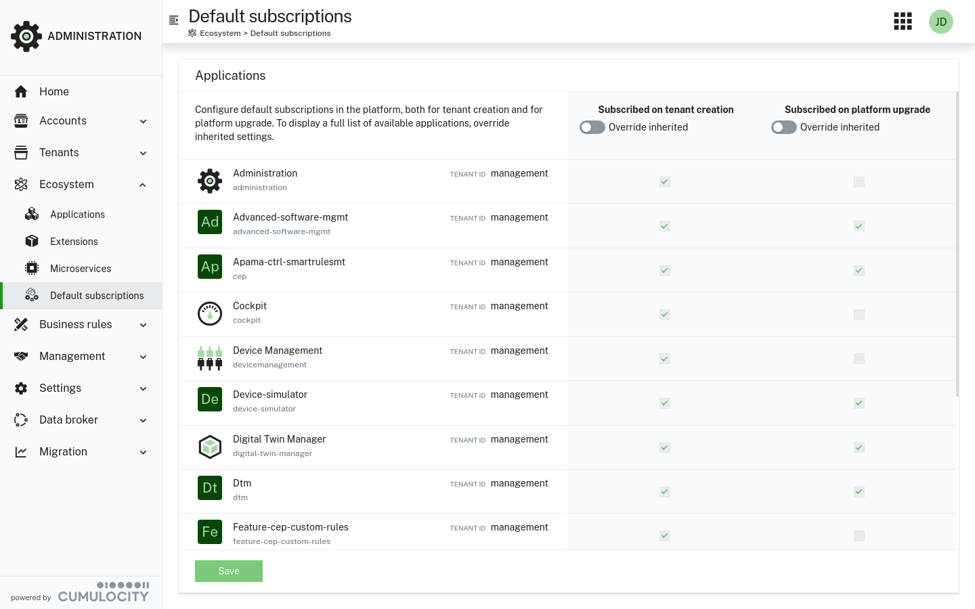Image resolution: width=975 pixels, height=609 pixels.
Task: Click the Device Management application icon
Action: pyautogui.click(x=210, y=358)
